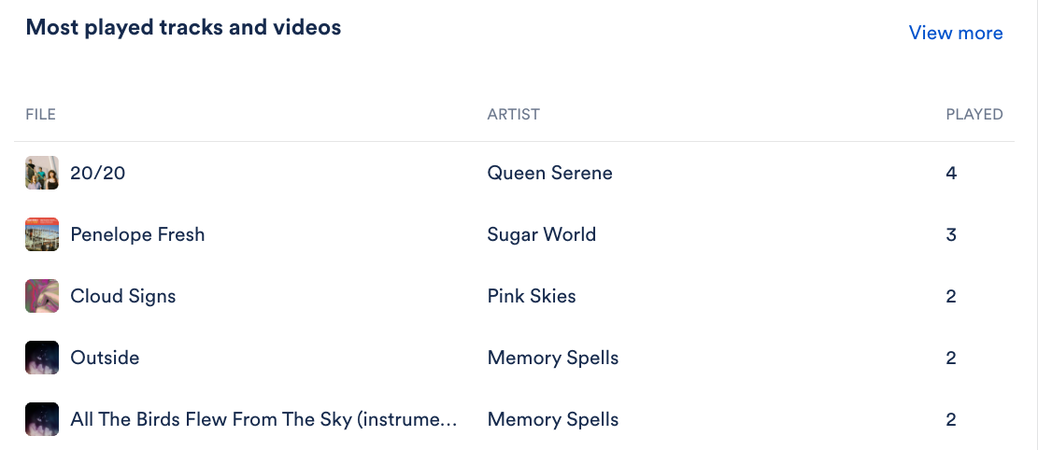Click artist Queen Serene
This screenshot has width=1038, height=450.
(549, 173)
